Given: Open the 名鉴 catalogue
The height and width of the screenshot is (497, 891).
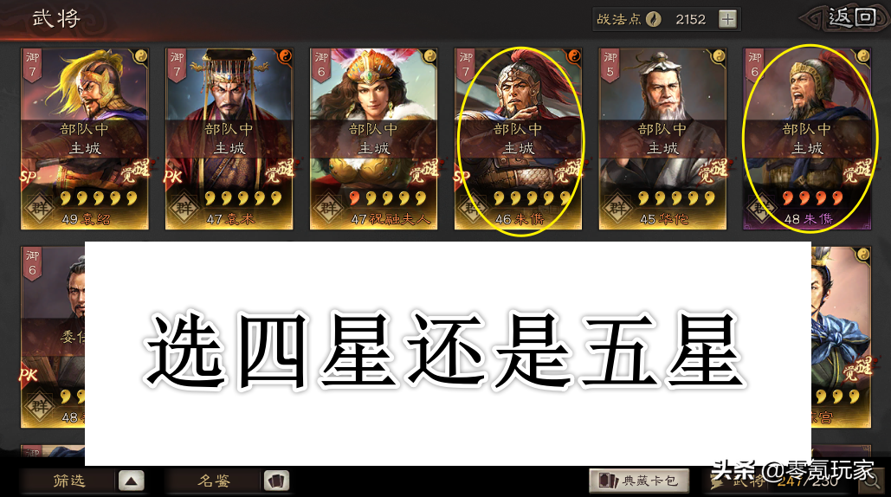Looking at the screenshot, I should (214, 481).
